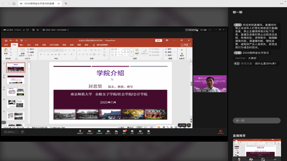Click the share screen icon in meeting toolbar

pos(99,131)
